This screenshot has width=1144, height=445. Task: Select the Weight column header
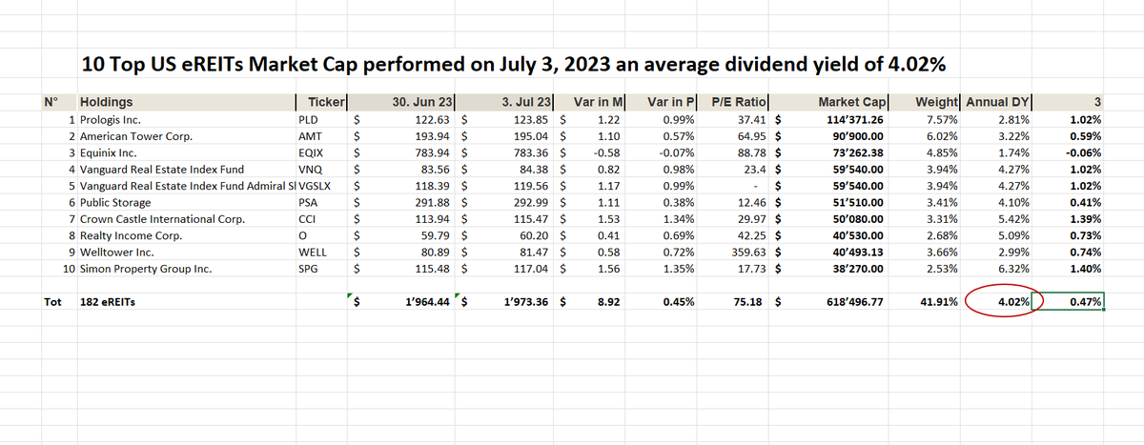938,102
